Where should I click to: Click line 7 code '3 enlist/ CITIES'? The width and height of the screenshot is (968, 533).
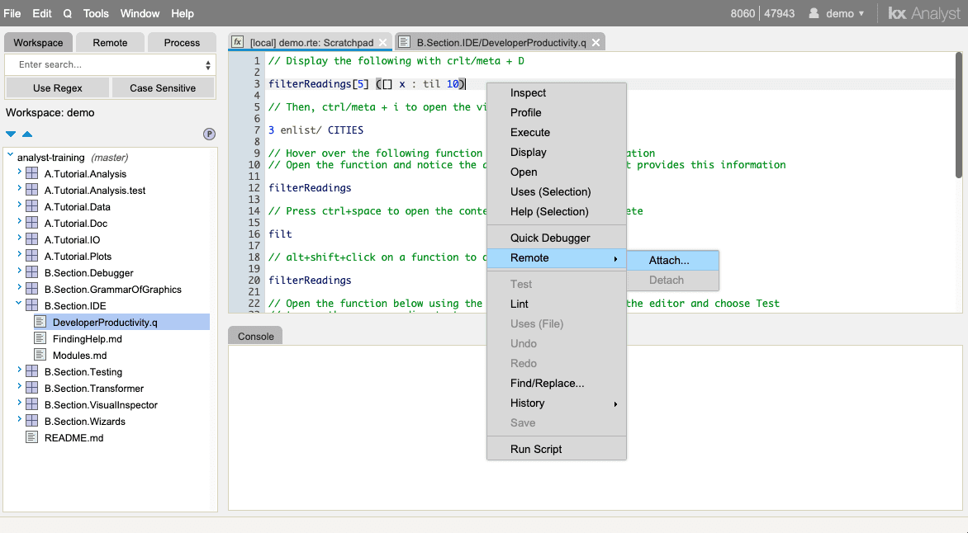click(316, 130)
